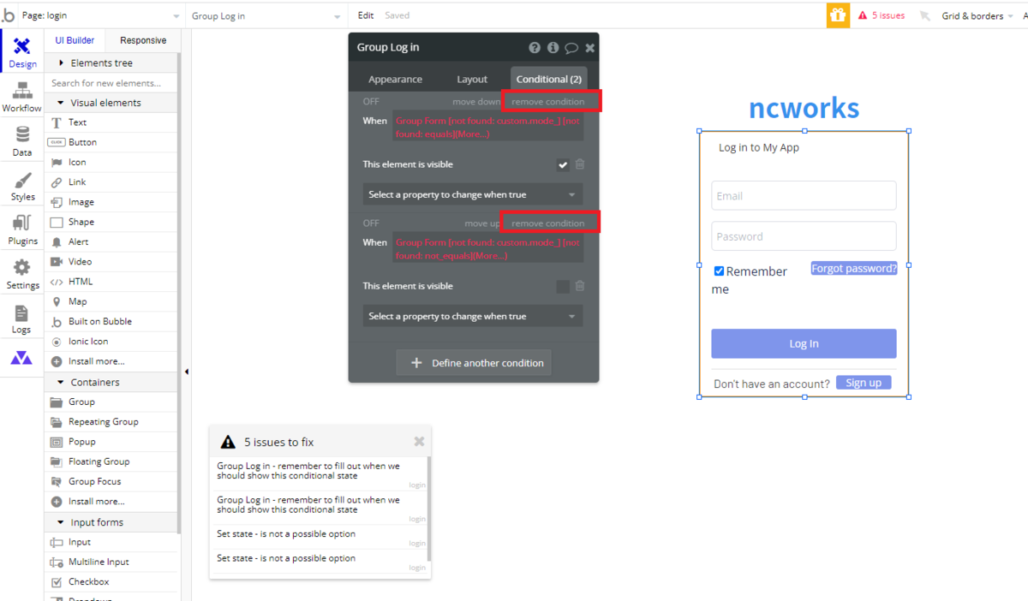Open comments icon in Group Log in panel
Viewport: 1028px width, 601px height.
point(571,48)
